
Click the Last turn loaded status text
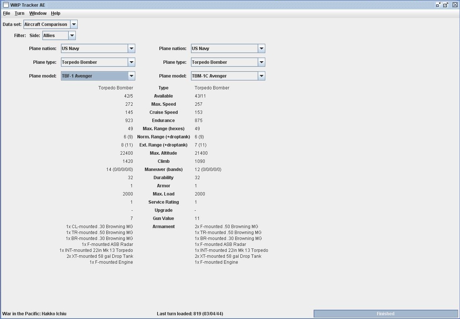pyautogui.click(x=190, y=314)
